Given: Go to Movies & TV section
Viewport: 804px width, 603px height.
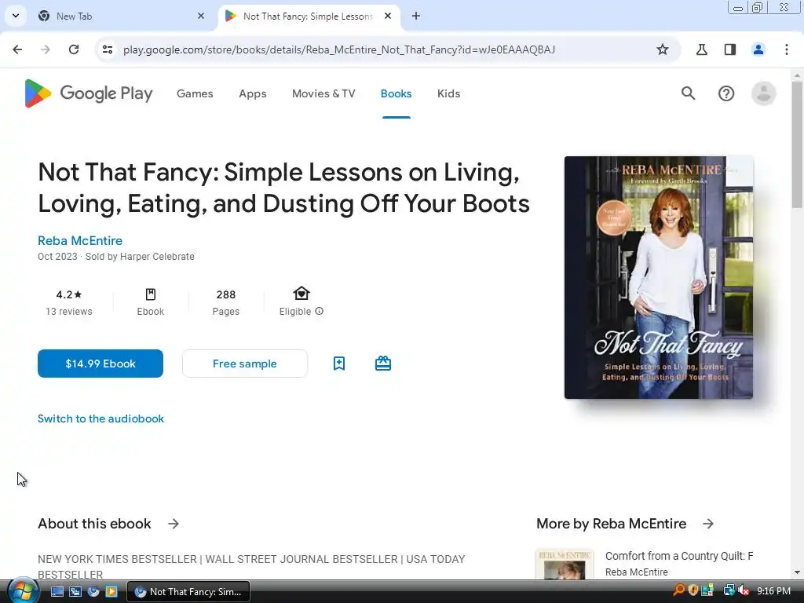Looking at the screenshot, I should pyautogui.click(x=323, y=93).
